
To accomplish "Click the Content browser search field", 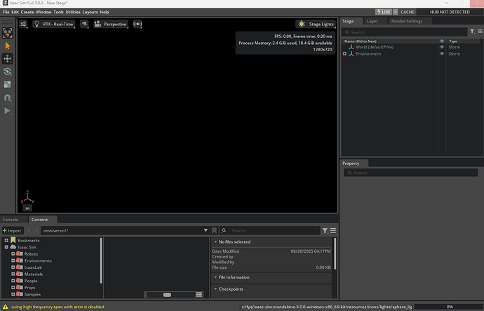I will pyautogui.click(x=270, y=231).
